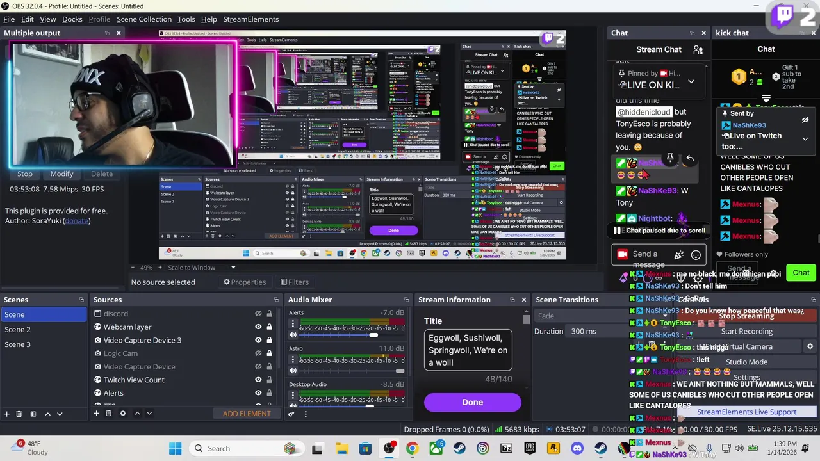The height and width of the screenshot is (461, 820).
Task: Move scene down with arrow icon
Action: pos(60,414)
